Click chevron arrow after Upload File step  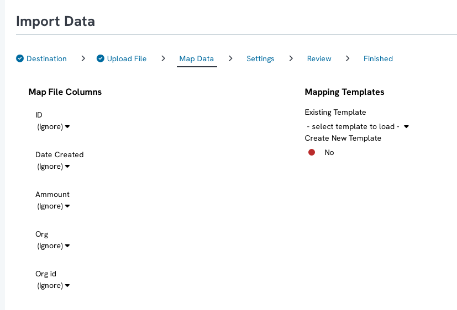(163, 58)
